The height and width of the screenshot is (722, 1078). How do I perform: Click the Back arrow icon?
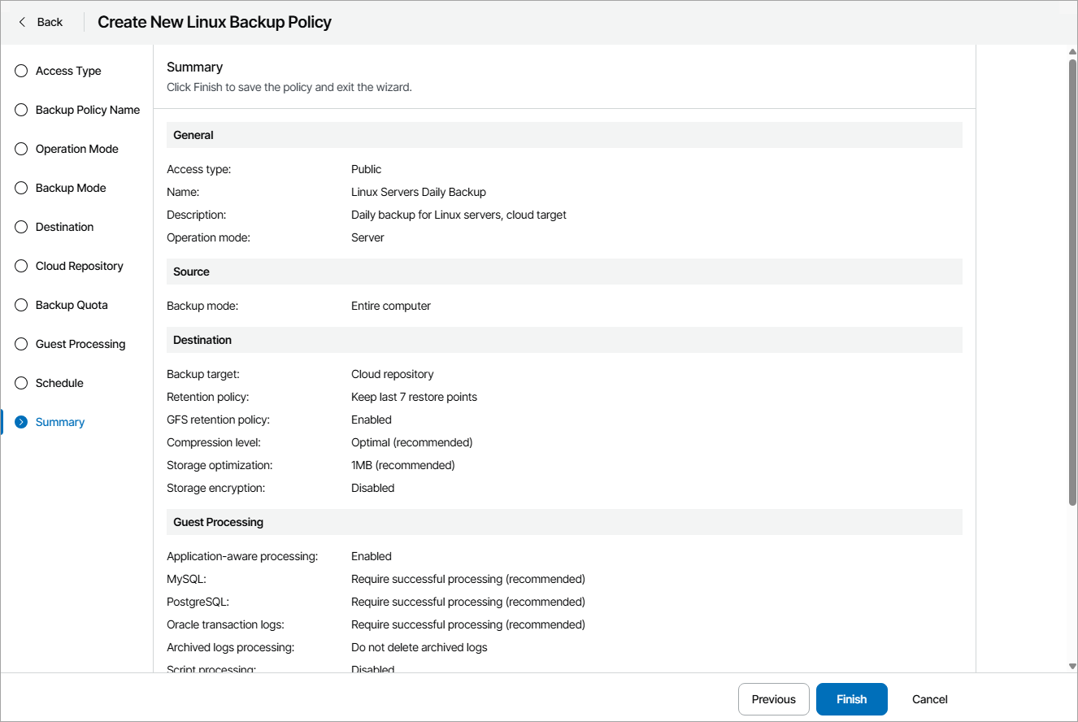point(23,22)
